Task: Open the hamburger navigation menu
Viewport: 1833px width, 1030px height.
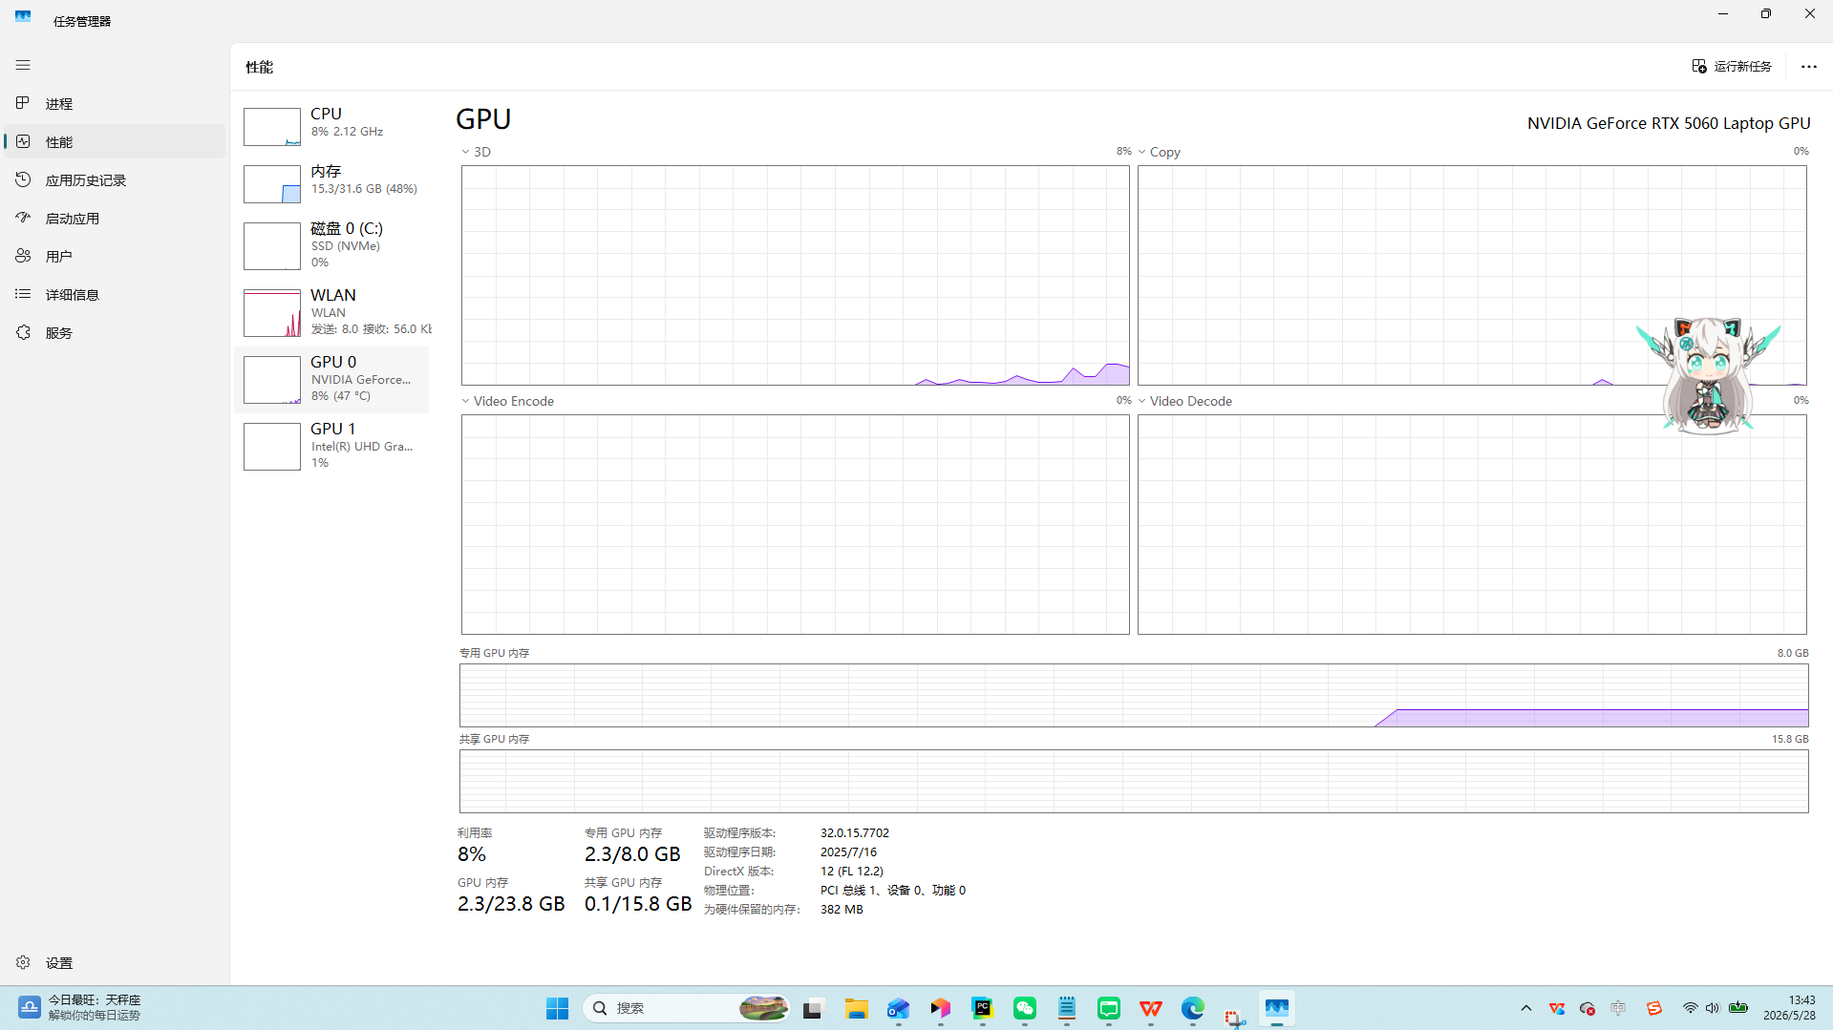Action: tap(23, 65)
